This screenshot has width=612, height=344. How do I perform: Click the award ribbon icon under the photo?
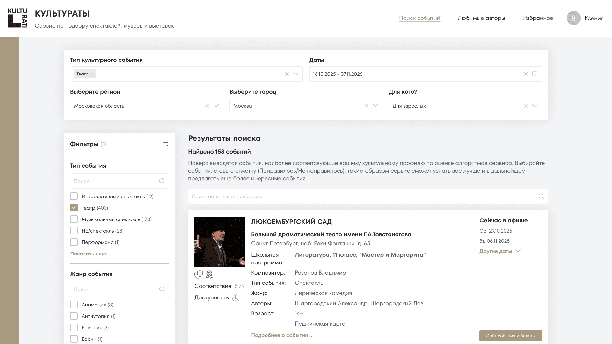click(209, 275)
